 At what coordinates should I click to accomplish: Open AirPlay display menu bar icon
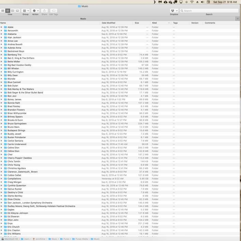point(181,2)
